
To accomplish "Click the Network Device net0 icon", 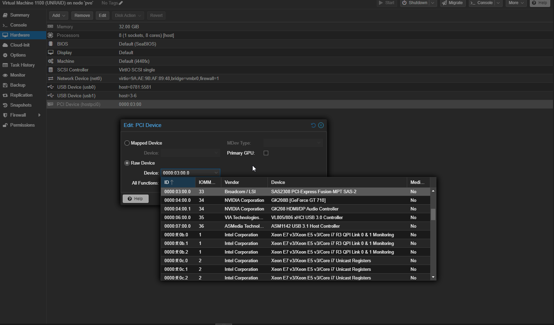I will coord(50,78).
